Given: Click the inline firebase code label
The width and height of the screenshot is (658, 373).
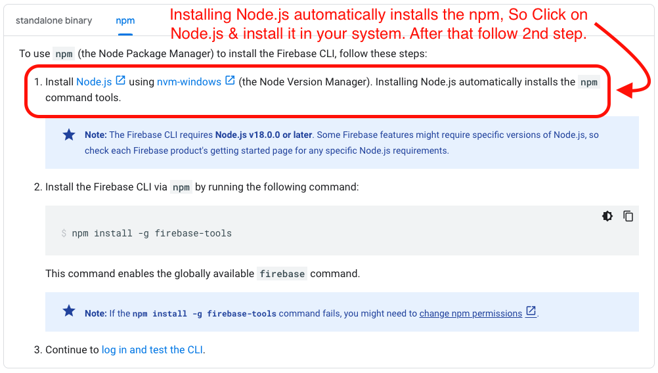Looking at the screenshot, I should point(282,274).
